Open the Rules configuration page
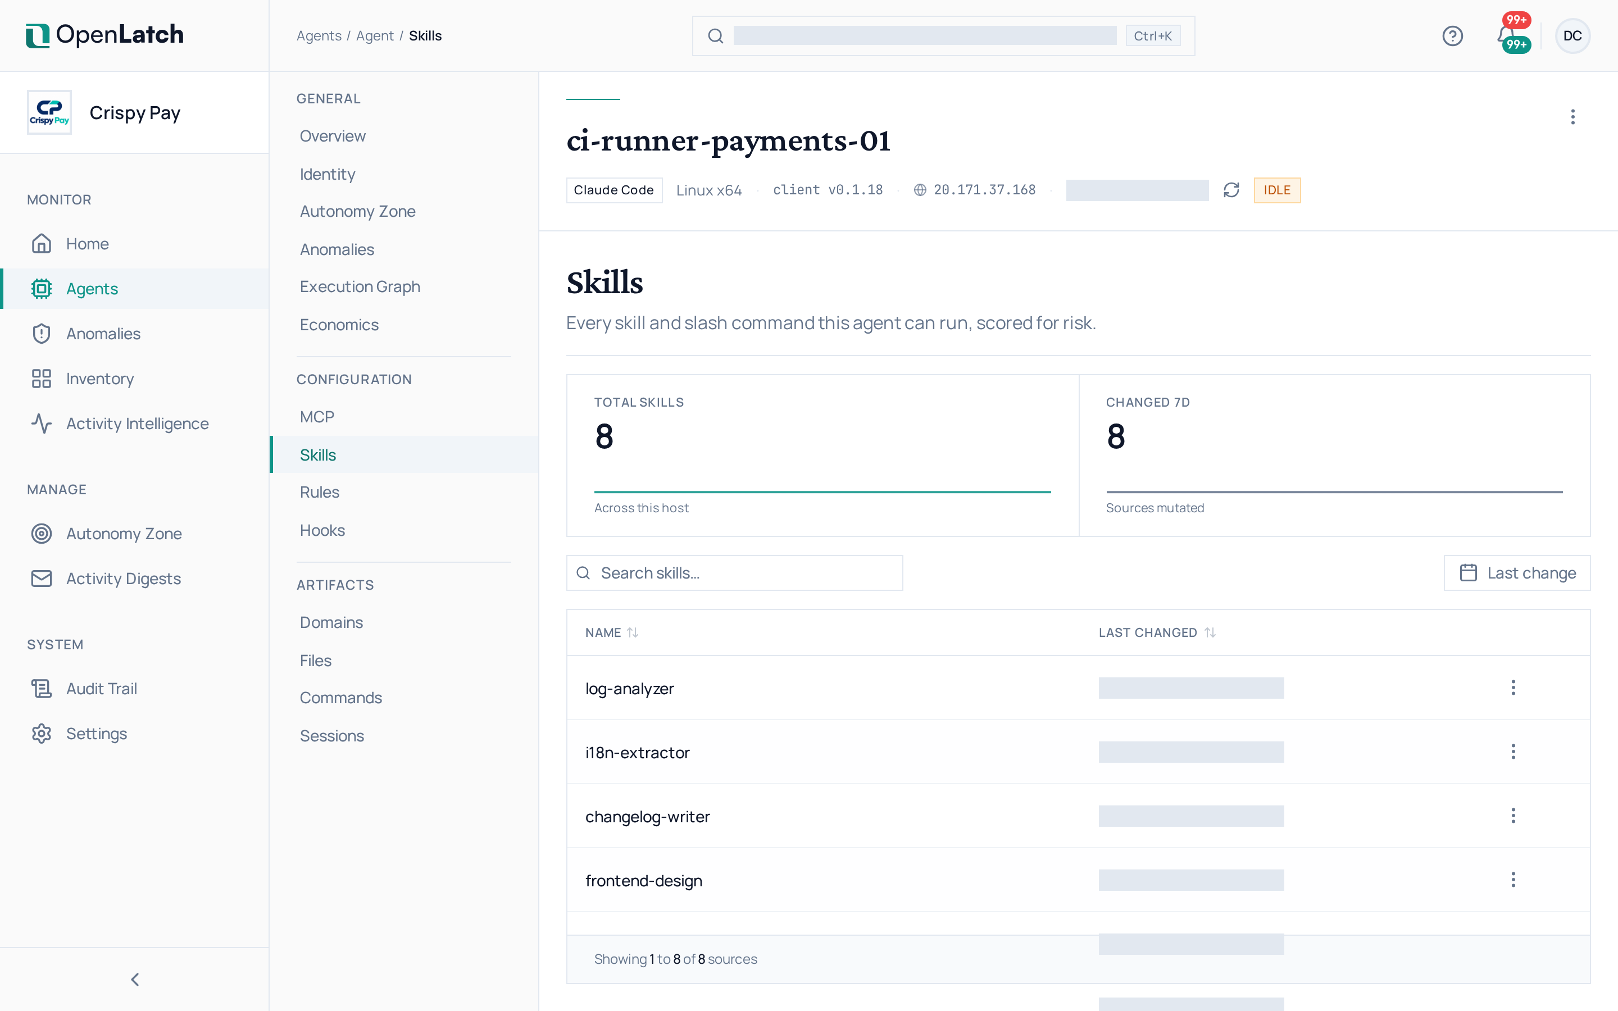 319,492
